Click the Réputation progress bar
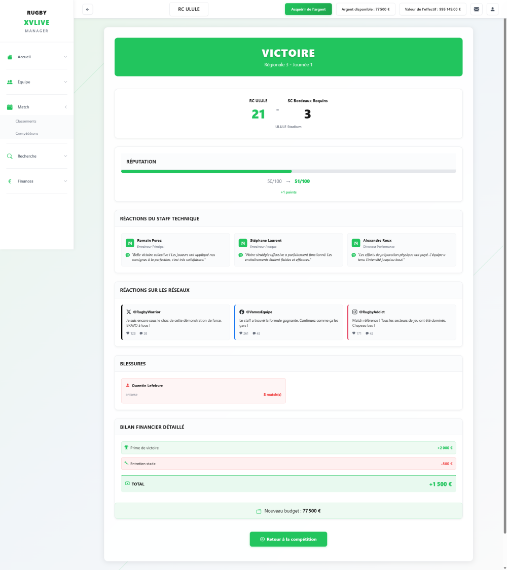Screen dimensions: 507x570 click(288, 171)
